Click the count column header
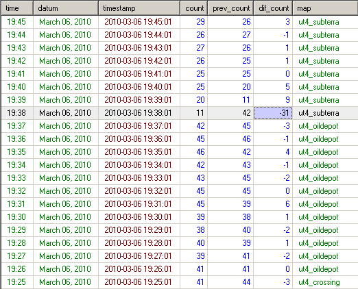 (x=194, y=8)
